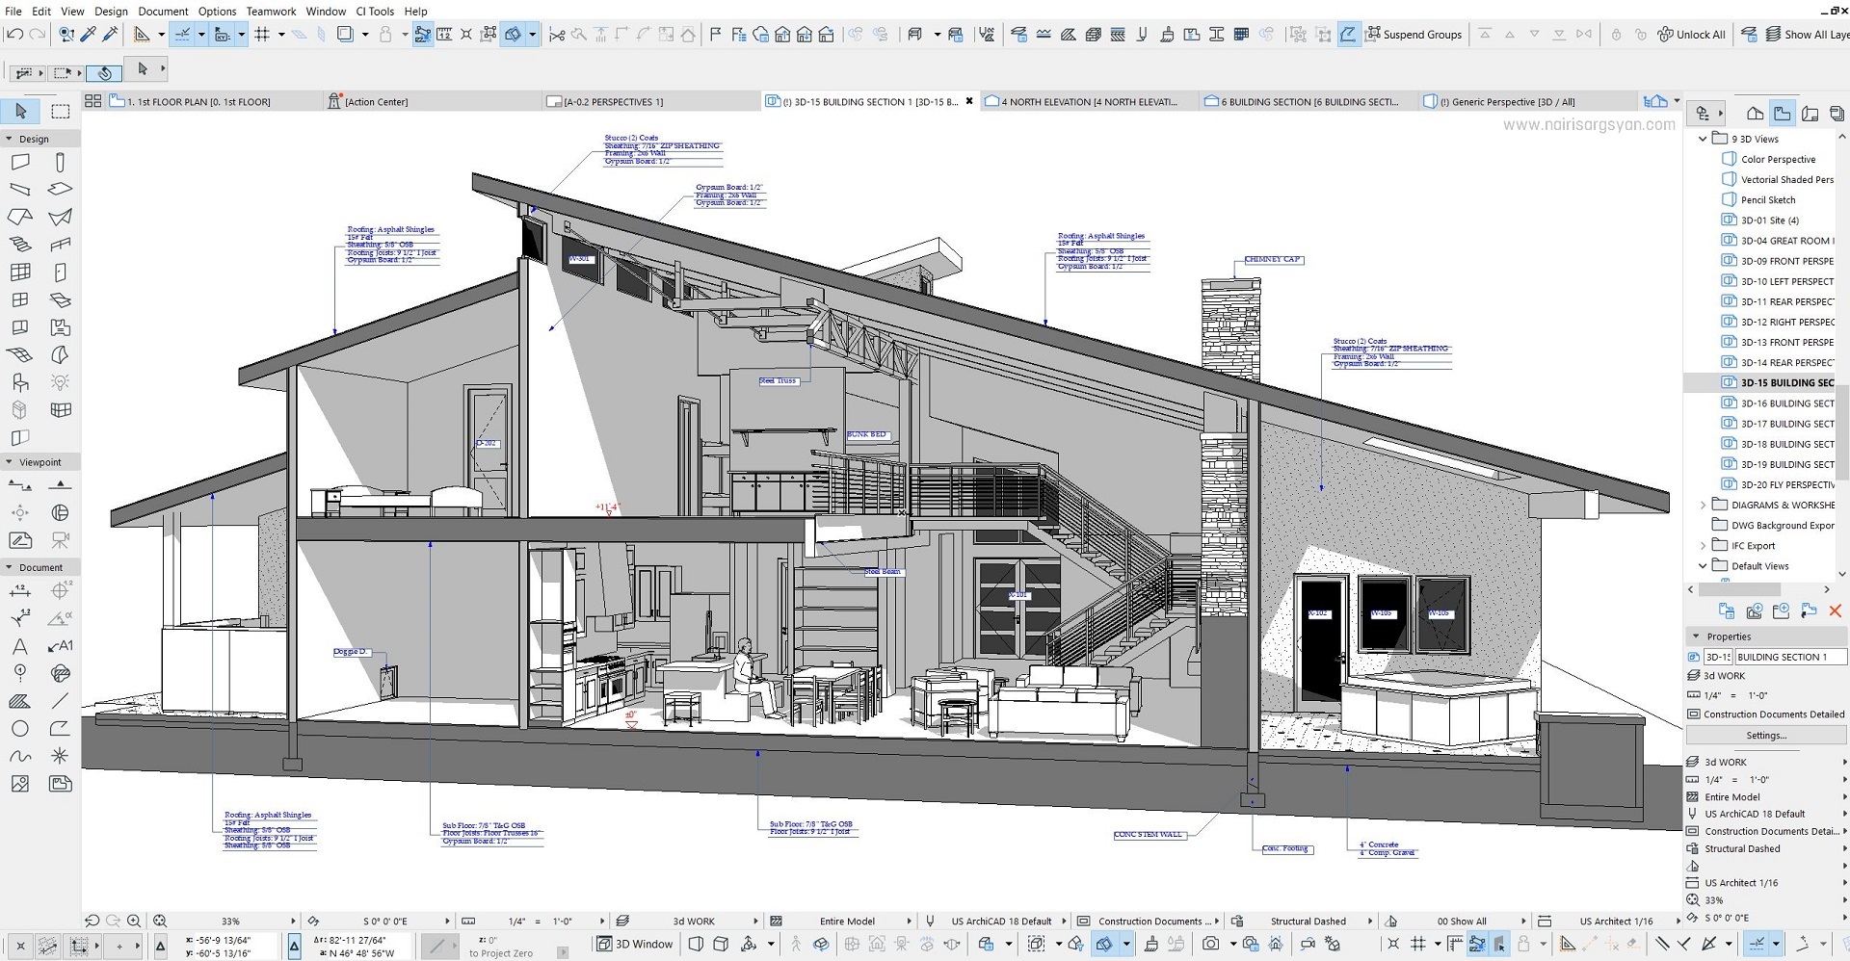Click Navigator horizontal scrollbar right arrow
Image resolution: width=1850 pixels, height=961 pixels.
point(1827,589)
